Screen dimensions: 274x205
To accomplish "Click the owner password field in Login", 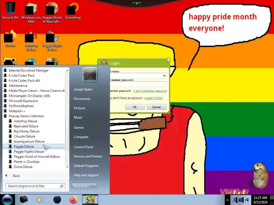I will (138, 84).
